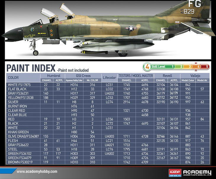This screenshot has width=216, height=179.
Task: Click the 'SILVER' row label
Action: tap(13, 102)
